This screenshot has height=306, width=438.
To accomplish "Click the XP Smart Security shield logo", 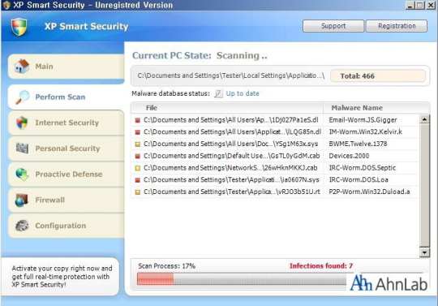I will (x=19, y=27).
